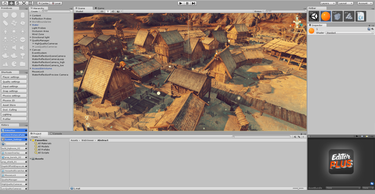Click the Hierarchy search field
The image size is (375, 194).
tap(56, 11)
